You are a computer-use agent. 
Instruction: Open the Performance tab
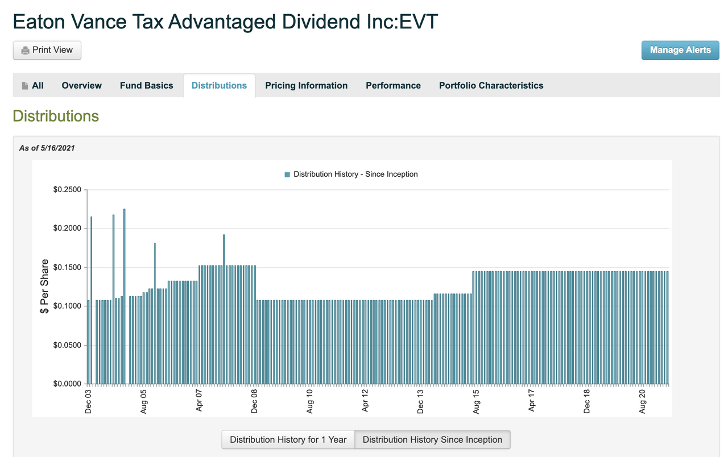pyautogui.click(x=393, y=85)
